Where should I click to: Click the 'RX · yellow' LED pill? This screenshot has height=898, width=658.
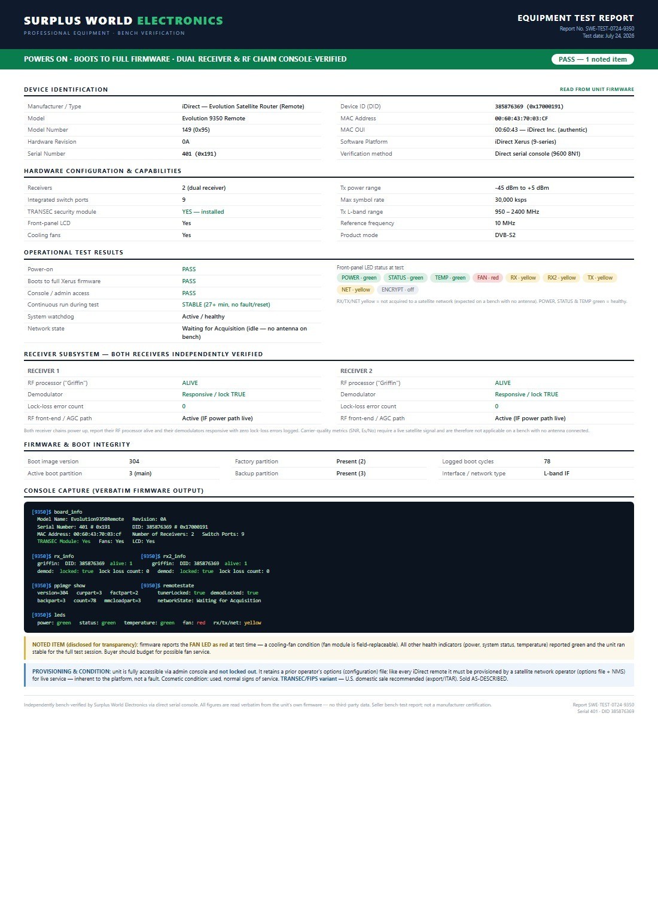[x=523, y=278]
